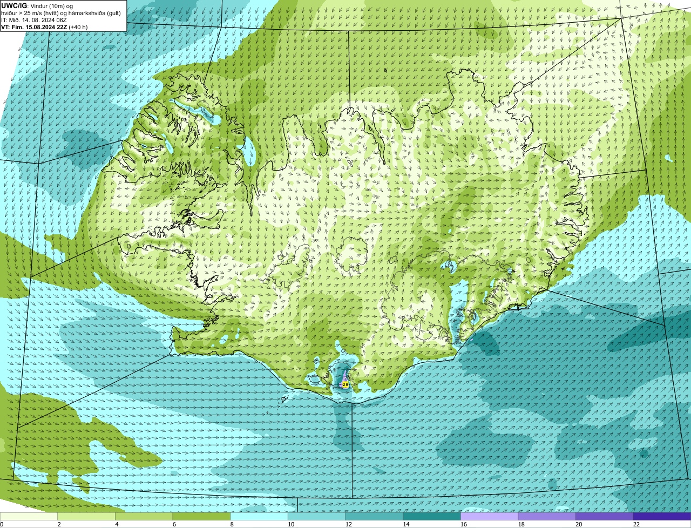Screen dimensions: 691x528
Task: Select the 18–20 m/s purple legend swatch
Action: pyautogui.click(x=547, y=516)
